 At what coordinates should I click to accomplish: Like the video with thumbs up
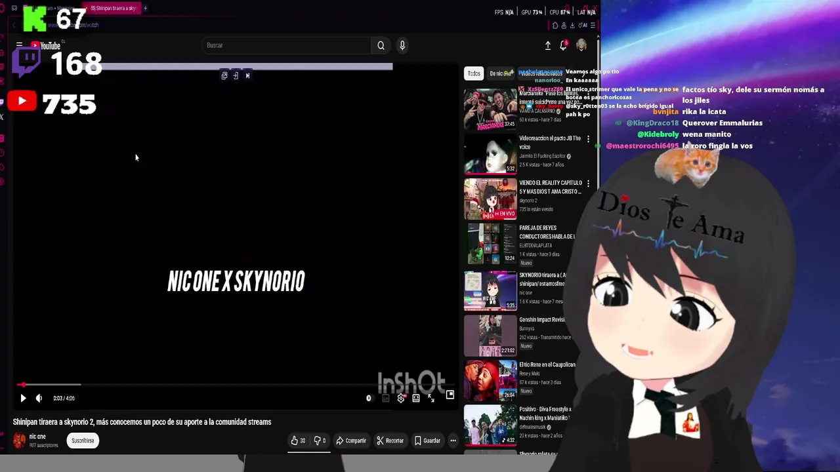click(299, 441)
